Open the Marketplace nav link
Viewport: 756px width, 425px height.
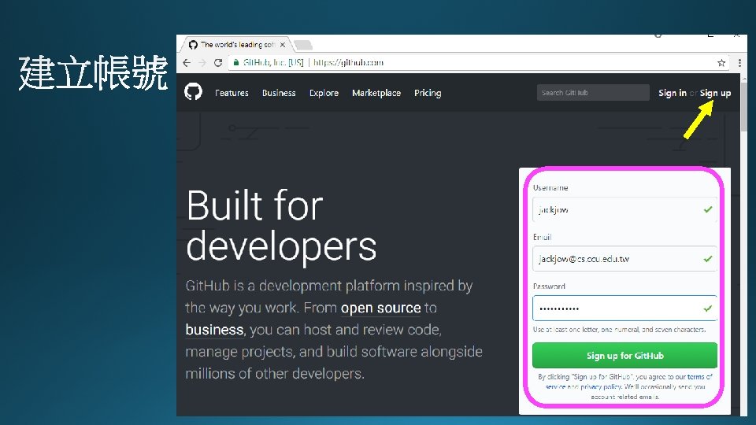(376, 93)
